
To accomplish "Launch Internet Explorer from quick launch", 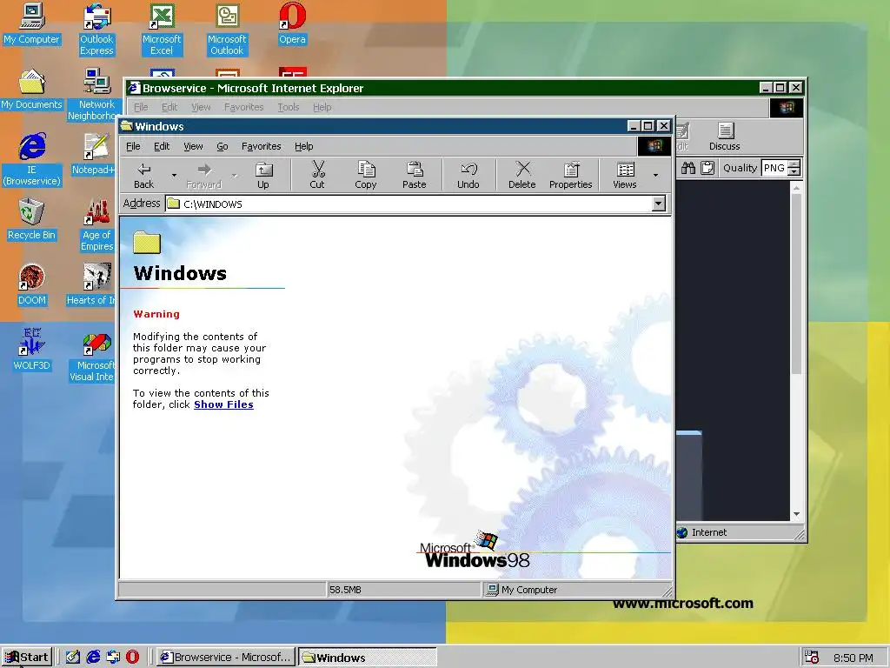I will coord(93,657).
